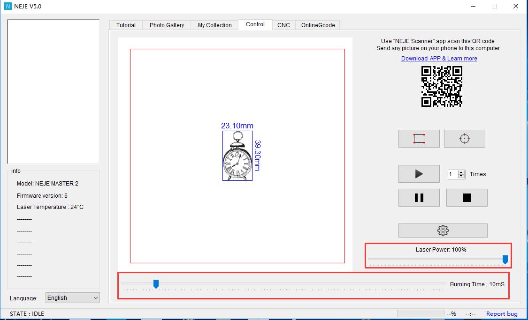Click the 39.30mm height label

pyautogui.click(x=258, y=156)
